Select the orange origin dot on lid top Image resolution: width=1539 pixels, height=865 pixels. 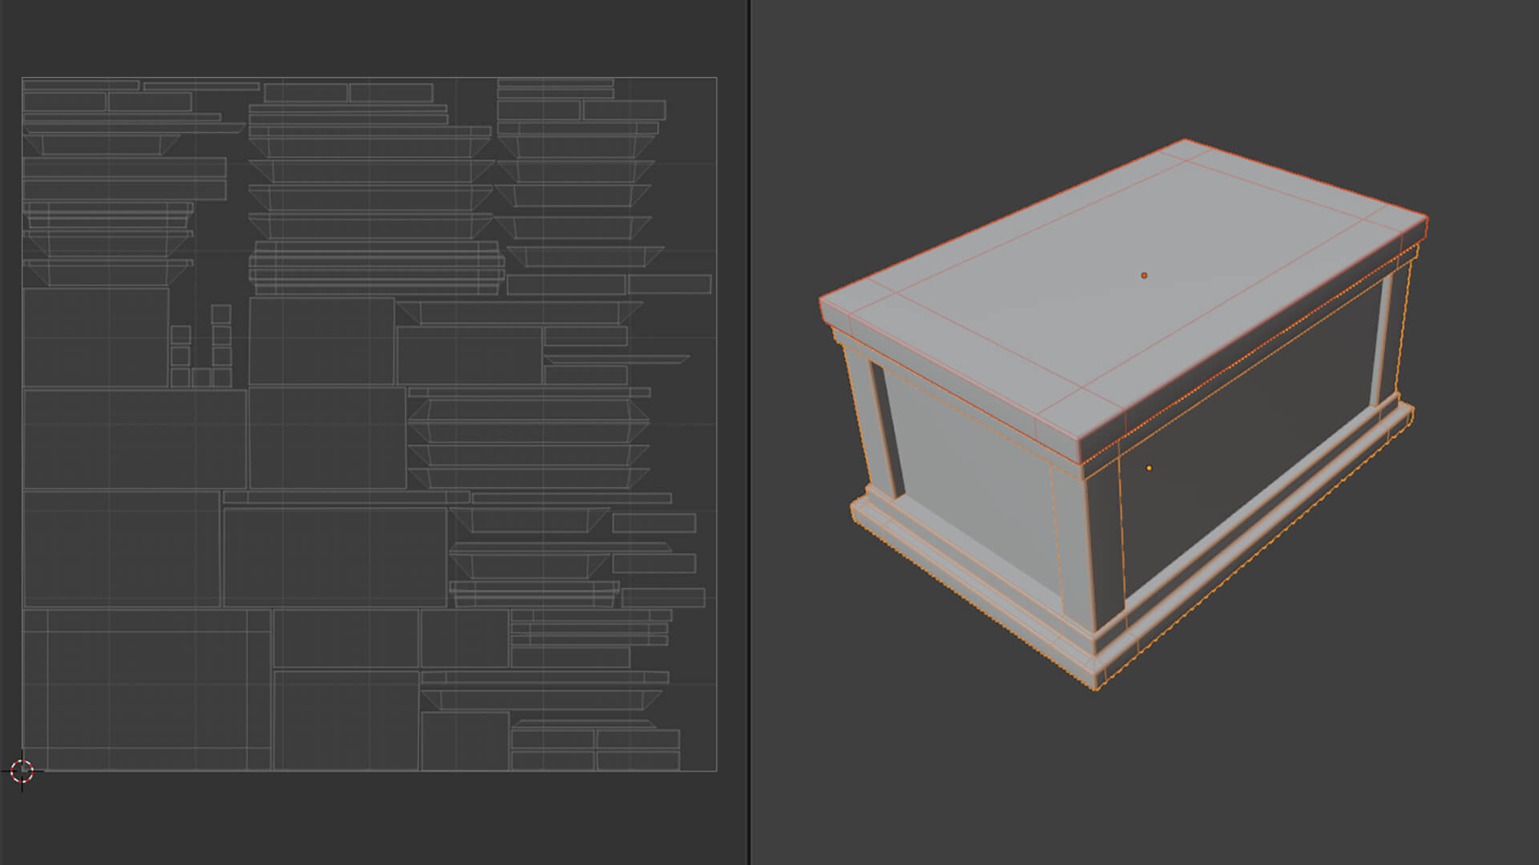tap(1144, 276)
